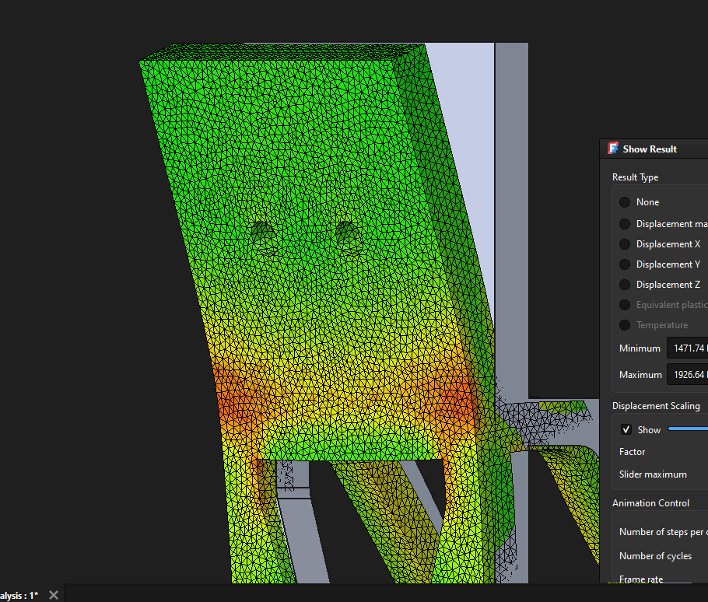Click the Frame rate label
Screen dimensions: 708x602
[x=641, y=579]
